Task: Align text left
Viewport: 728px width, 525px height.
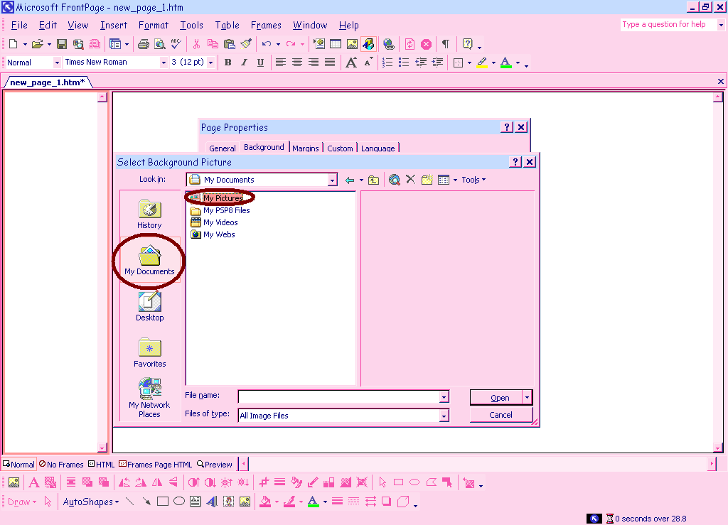Action: pyautogui.click(x=280, y=62)
